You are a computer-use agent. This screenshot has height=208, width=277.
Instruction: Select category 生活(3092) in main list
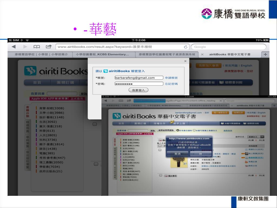48,122
